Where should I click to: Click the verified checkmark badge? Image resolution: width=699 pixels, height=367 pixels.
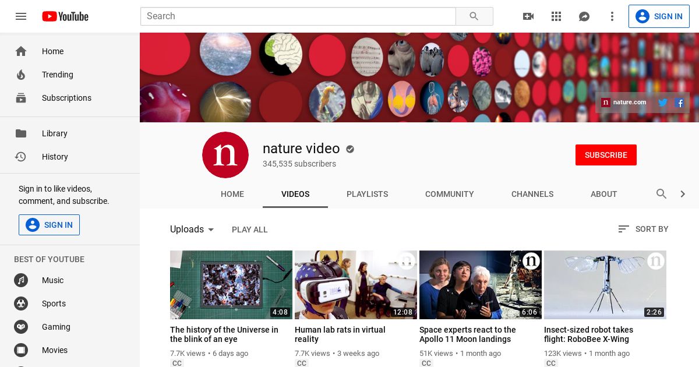(350, 149)
